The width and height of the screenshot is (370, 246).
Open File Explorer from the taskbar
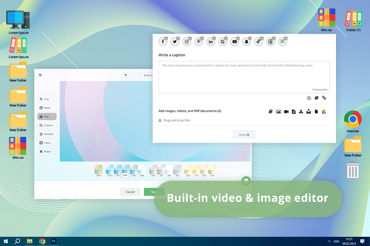tap(30, 241)
